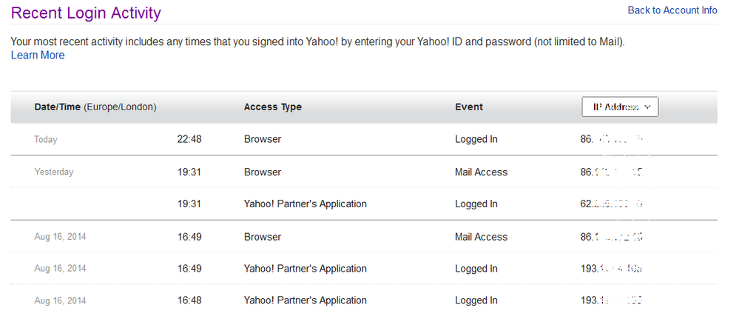
Task: Open the IP Address dropdown
Action: tap(620, 107)
